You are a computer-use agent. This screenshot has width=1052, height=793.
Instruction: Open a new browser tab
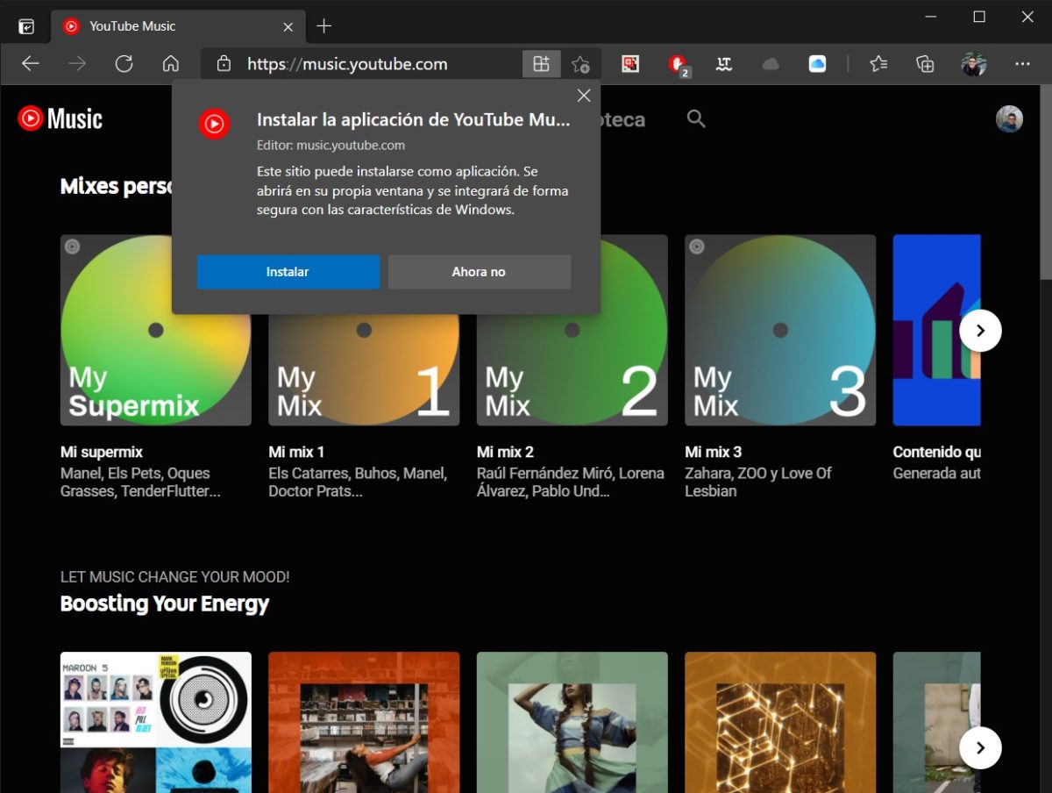[324, 26]
